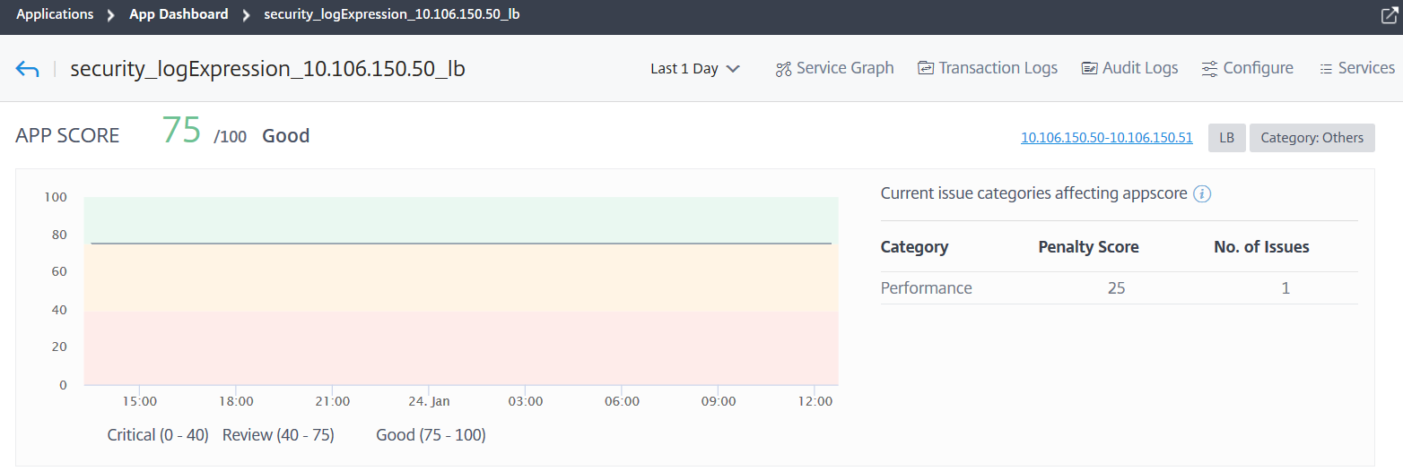Click the Service Graph icon
This screenshot has width=1403, height=471.
[x=783, y=69]
